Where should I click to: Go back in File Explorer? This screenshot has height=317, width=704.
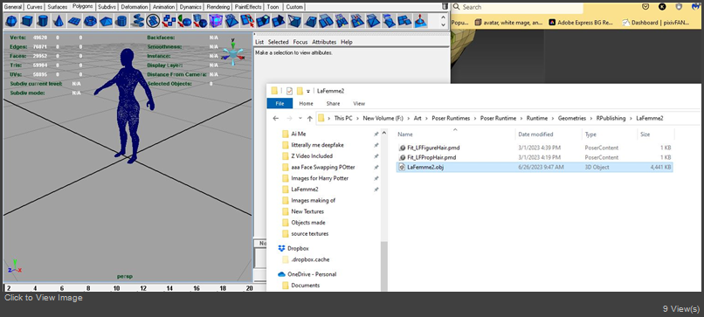(x=276, y=119)
